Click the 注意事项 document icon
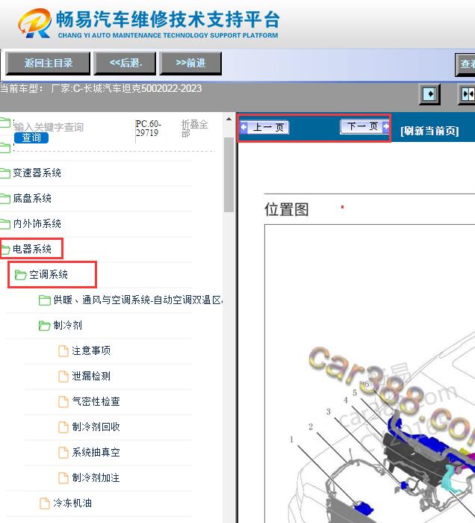Image resolution: width=475 pixels, height=523 pixels. [x=63, y=351]
